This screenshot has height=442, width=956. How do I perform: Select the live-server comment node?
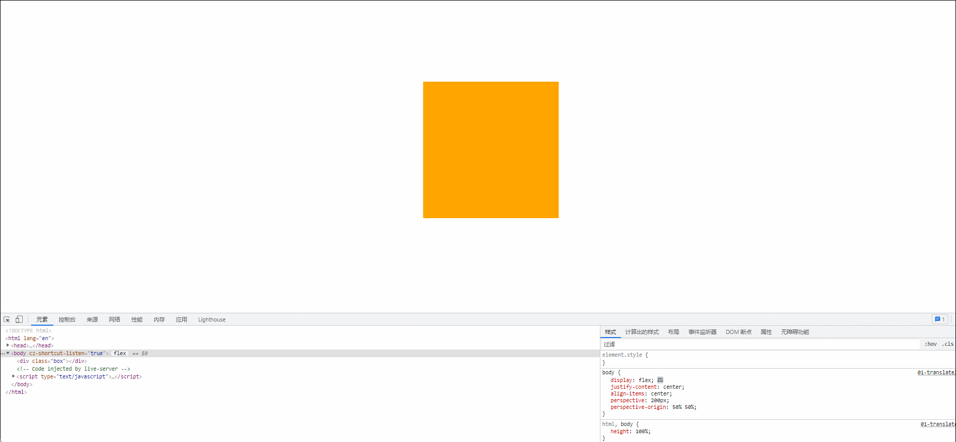[x=73, y=369]
